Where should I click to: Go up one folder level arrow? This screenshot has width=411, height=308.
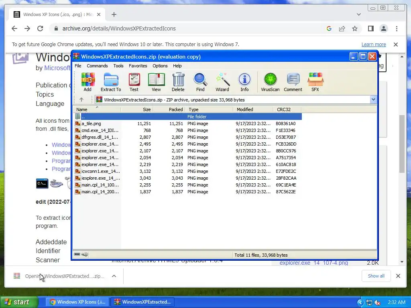point(81,99)
